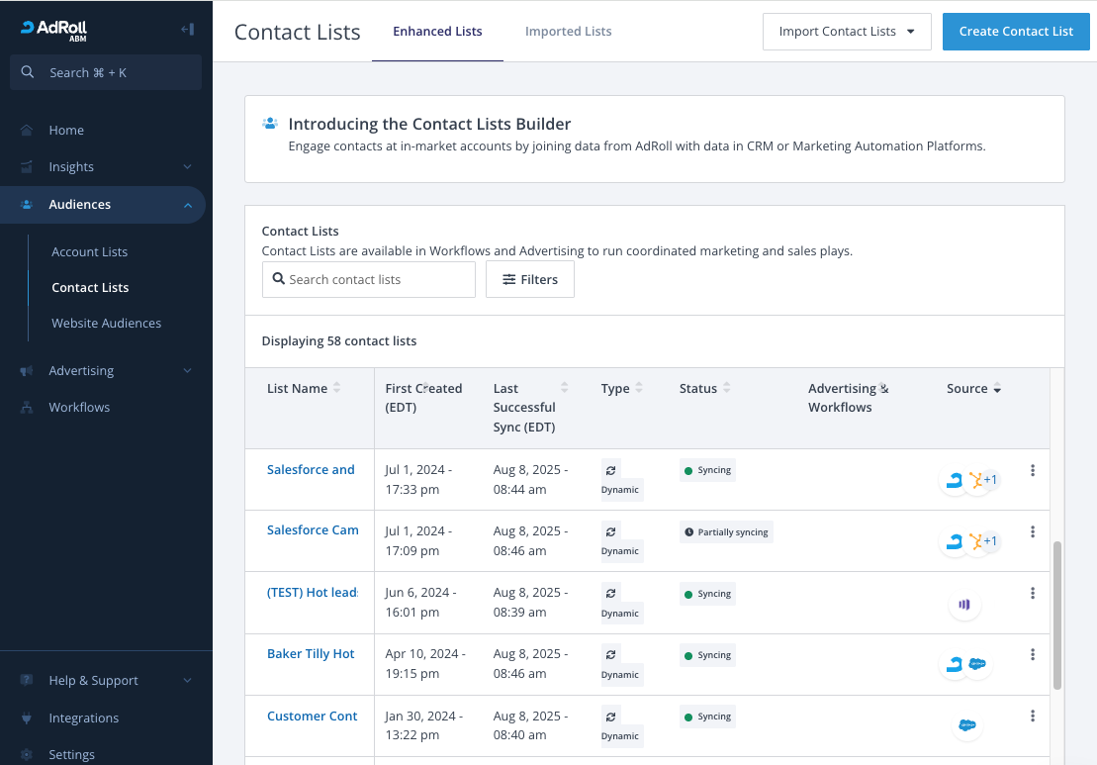Collapse the sidebar using the arrow icon

[187, 29]
